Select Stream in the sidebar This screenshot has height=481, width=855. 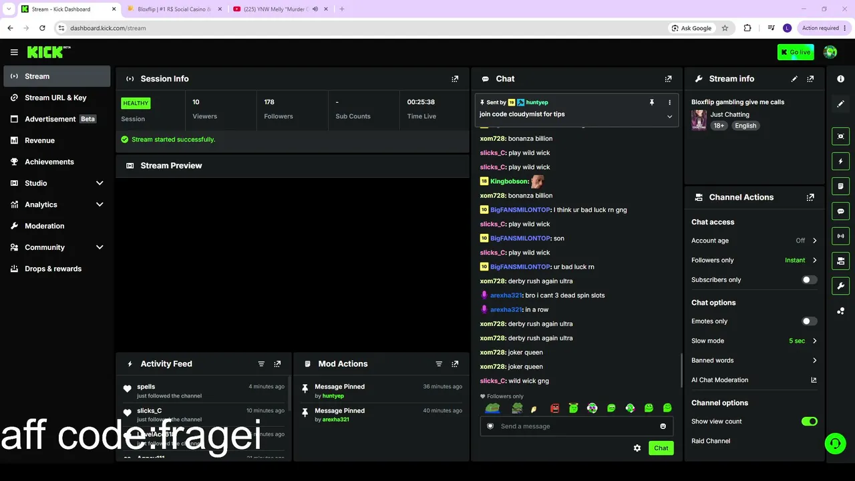[57, 76]
